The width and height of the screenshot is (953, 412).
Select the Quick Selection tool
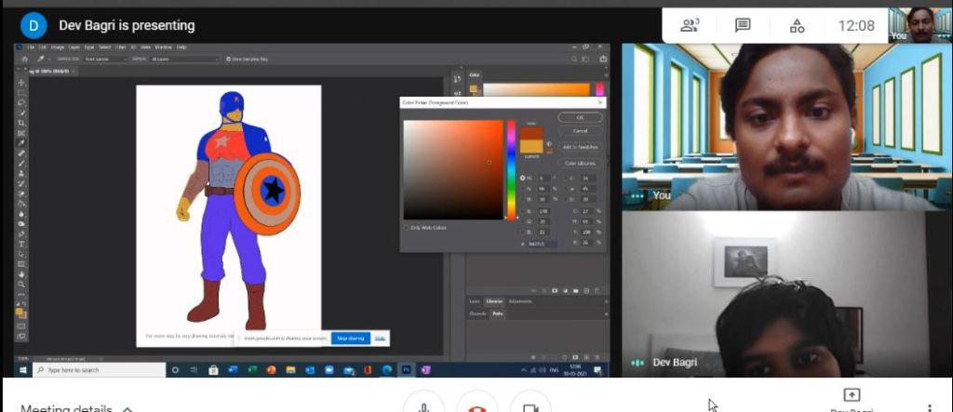[21, 113]
